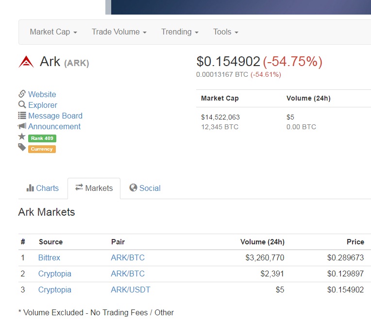Open the Explorer link
This screenshot has height=325, width=371.
[43, 105]
